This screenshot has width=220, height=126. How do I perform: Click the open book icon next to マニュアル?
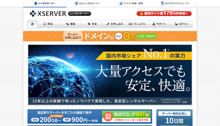coord(131,24)
